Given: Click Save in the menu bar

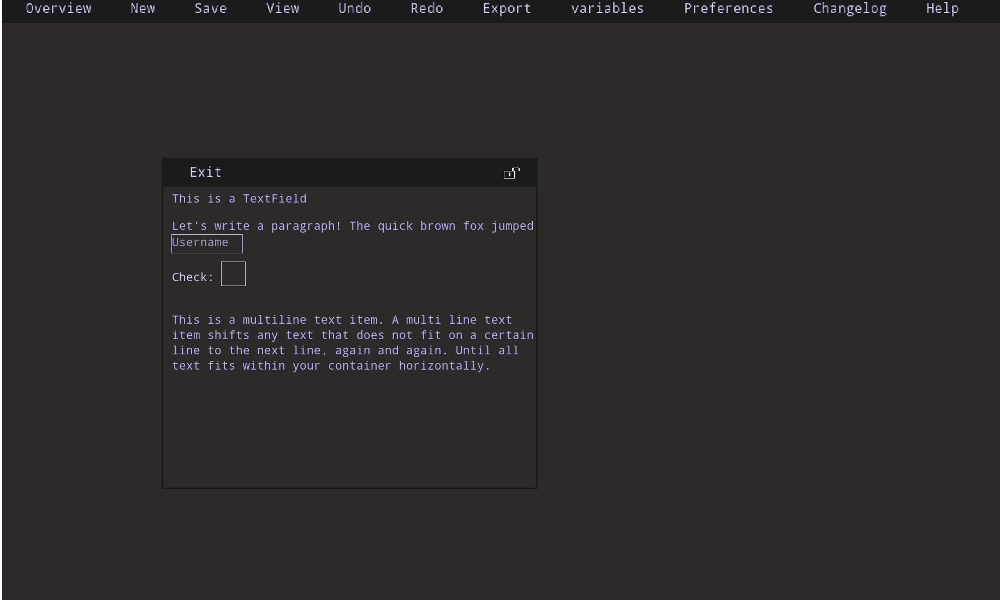Looking at the screenshot, I should point(211,8).
